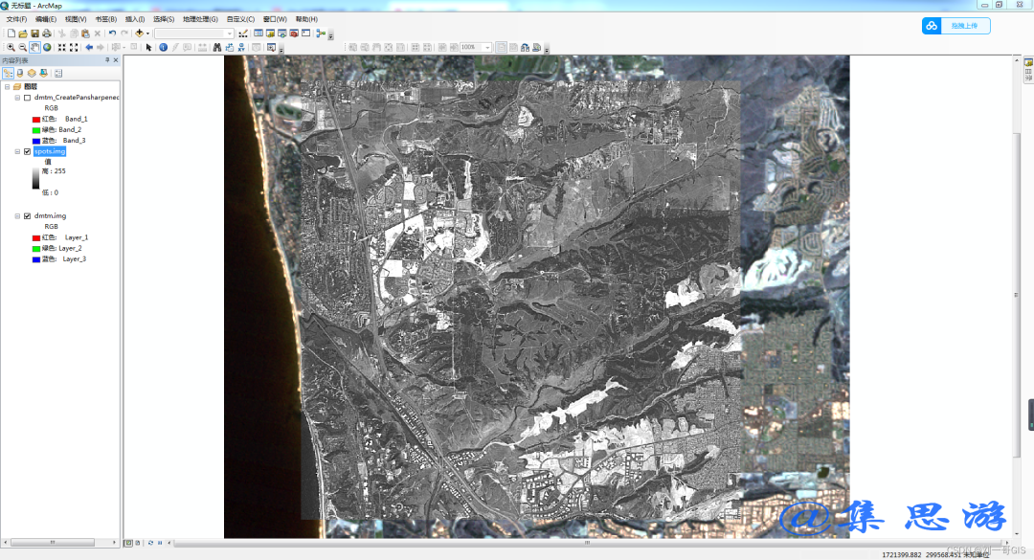
Task: Switch to List By Visibility
Action: [x=32, y=73]
